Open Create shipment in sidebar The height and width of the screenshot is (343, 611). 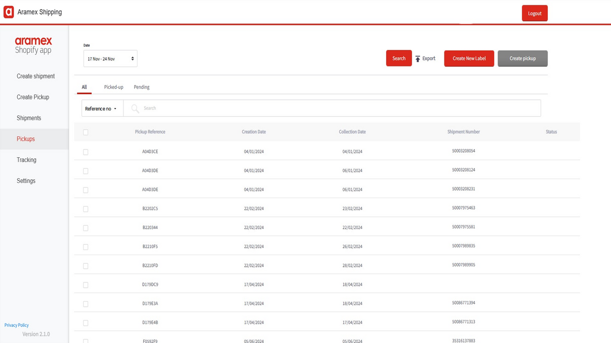coord(36,76)
